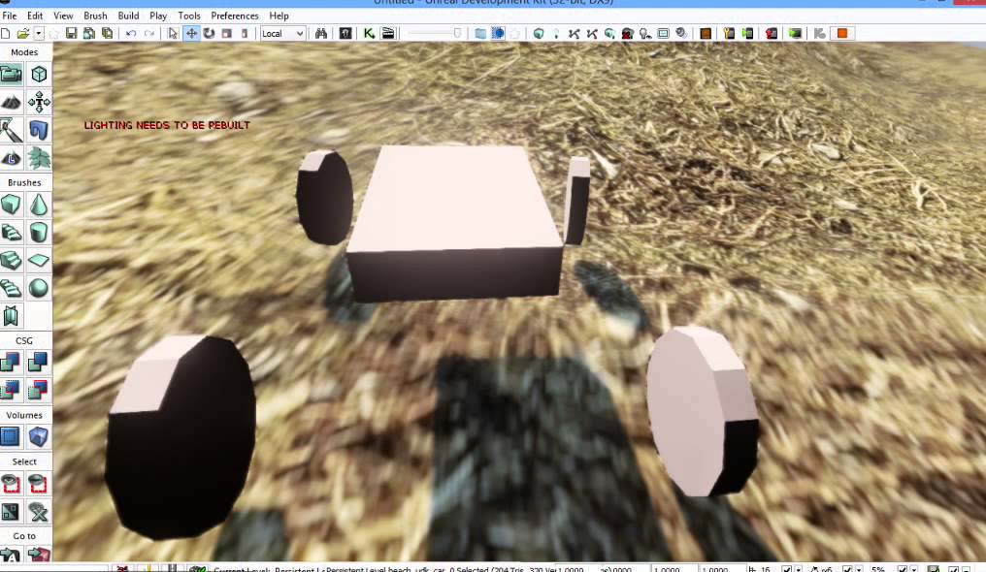This screenshot has width=986, height=572.
Task: Click the orange square toolbar button
Action: coord(842,33)
